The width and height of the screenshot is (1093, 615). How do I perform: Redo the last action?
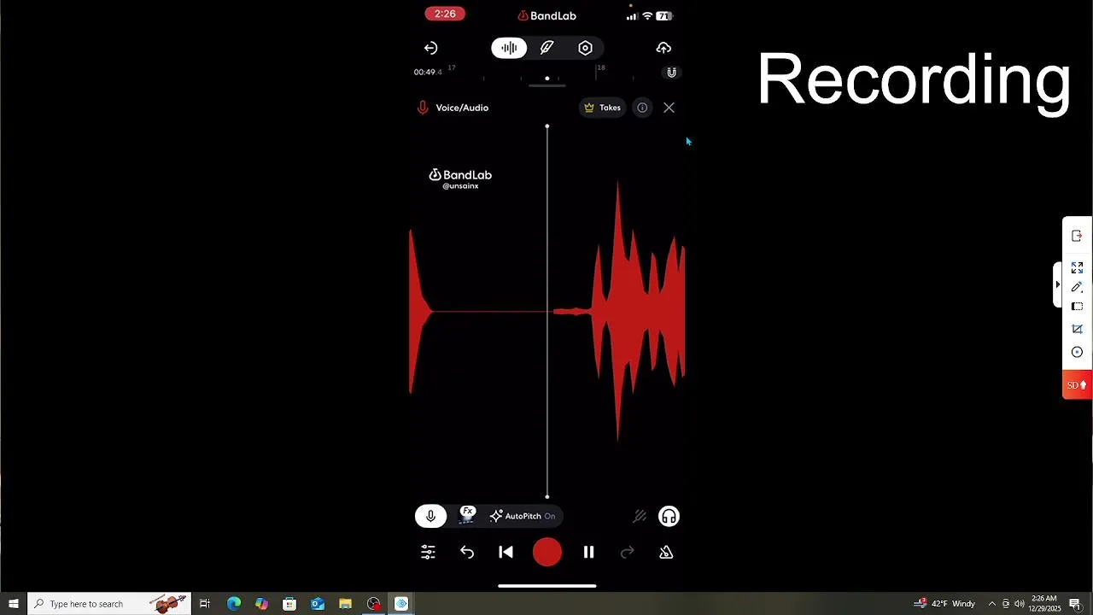[628, 553]
